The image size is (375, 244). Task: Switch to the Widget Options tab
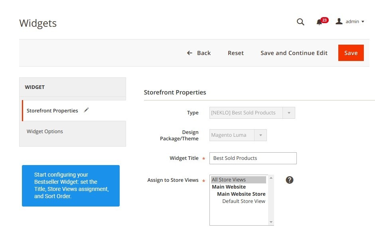tap(45, 132)
